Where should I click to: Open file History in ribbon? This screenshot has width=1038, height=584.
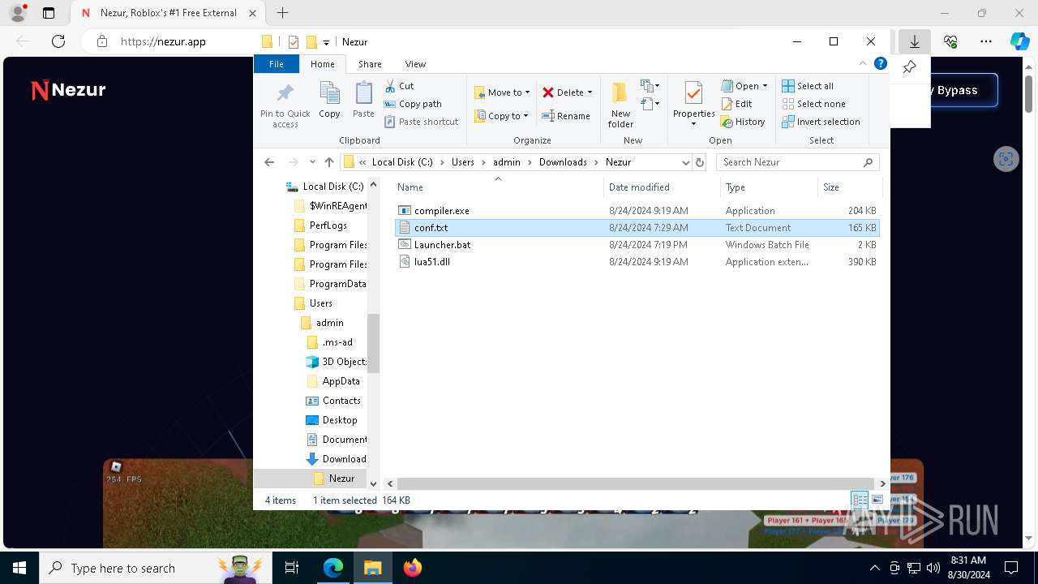[742, 122]
